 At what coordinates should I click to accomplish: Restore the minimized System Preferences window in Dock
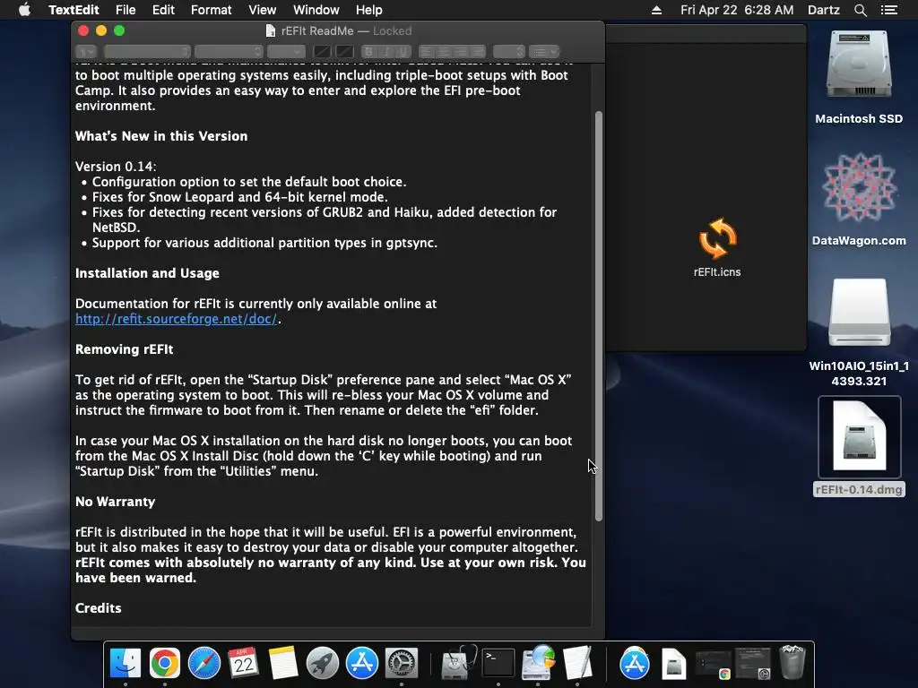click(x=752, y=664)
